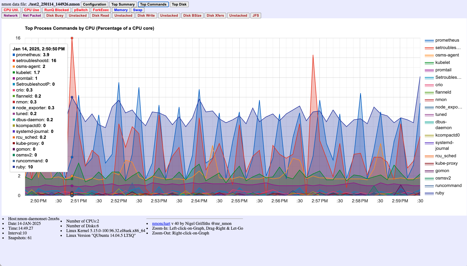This screenshot has width=467, height=266.
Task: Open the CPU Use chart
Action: click(x=31, y=10)
